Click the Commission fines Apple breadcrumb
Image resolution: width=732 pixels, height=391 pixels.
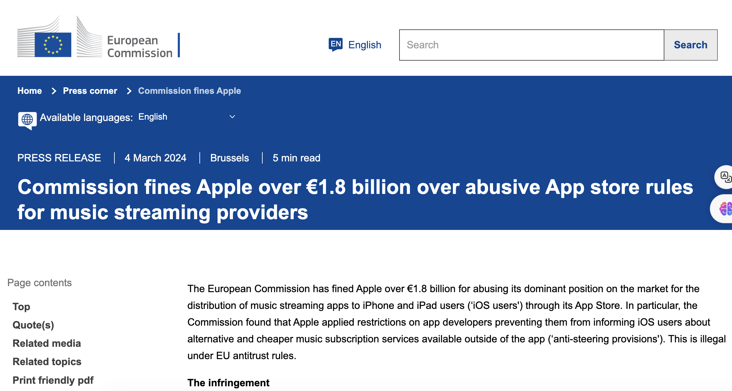tap(189, 91)
